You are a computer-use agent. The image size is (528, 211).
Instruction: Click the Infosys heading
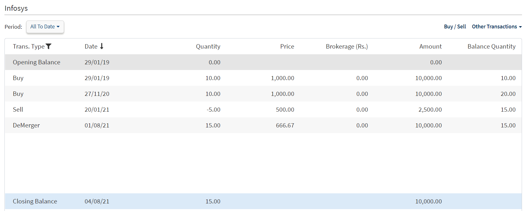pyautogui.click(x=16, y=8)
